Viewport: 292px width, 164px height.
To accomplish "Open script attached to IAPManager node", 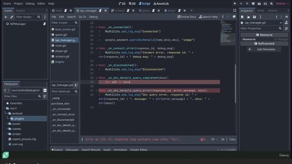I will point(45,24).
